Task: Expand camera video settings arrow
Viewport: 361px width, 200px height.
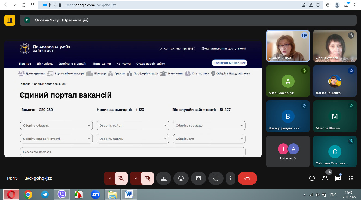Action: [136, 178]
